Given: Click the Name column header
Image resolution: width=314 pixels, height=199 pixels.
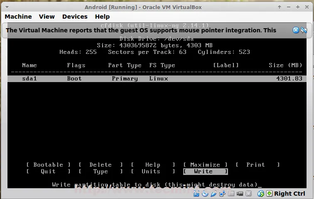Looking at the screenshot, I should pos(29,66).
